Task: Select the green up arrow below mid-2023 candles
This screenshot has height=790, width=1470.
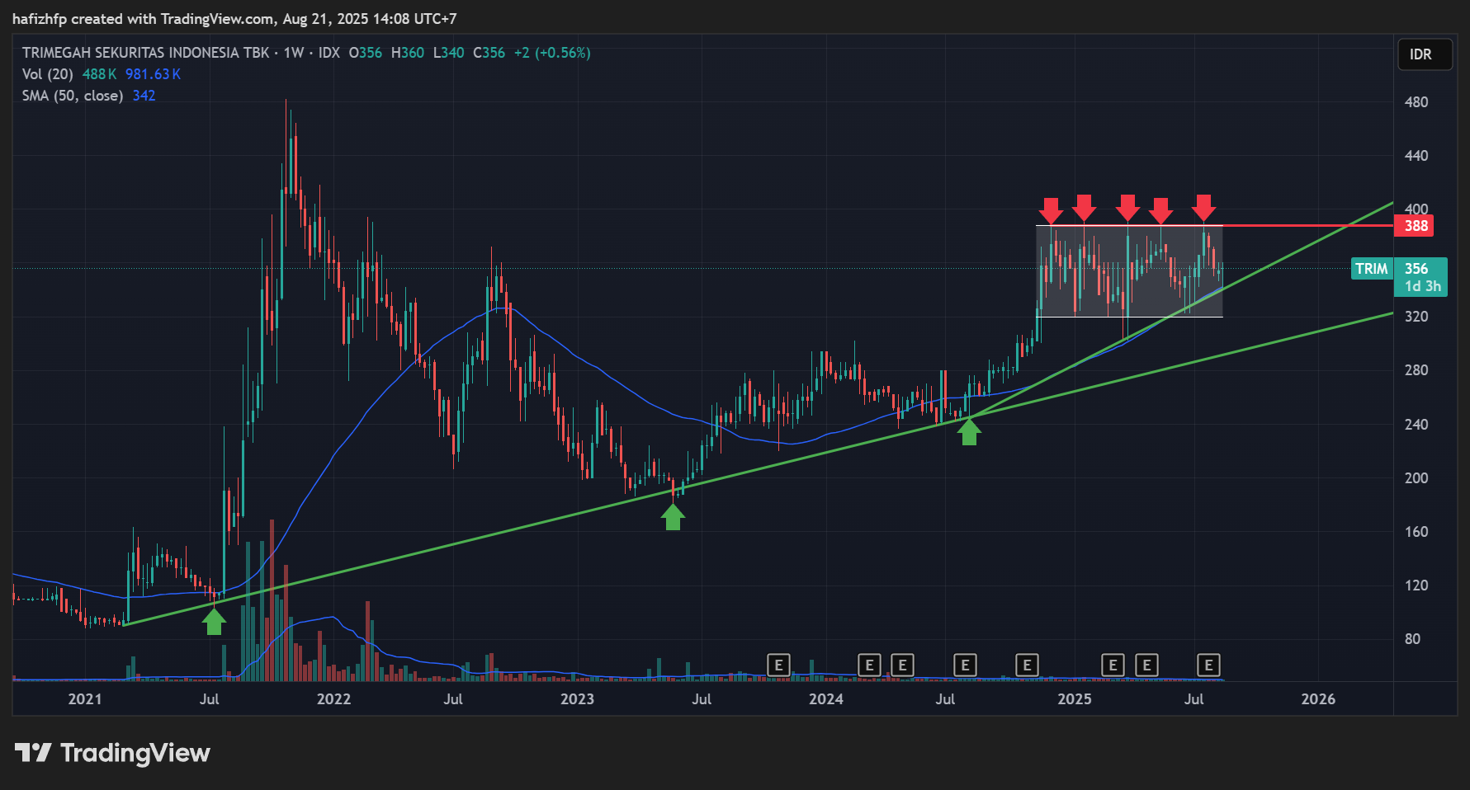Action: [674, 517]
